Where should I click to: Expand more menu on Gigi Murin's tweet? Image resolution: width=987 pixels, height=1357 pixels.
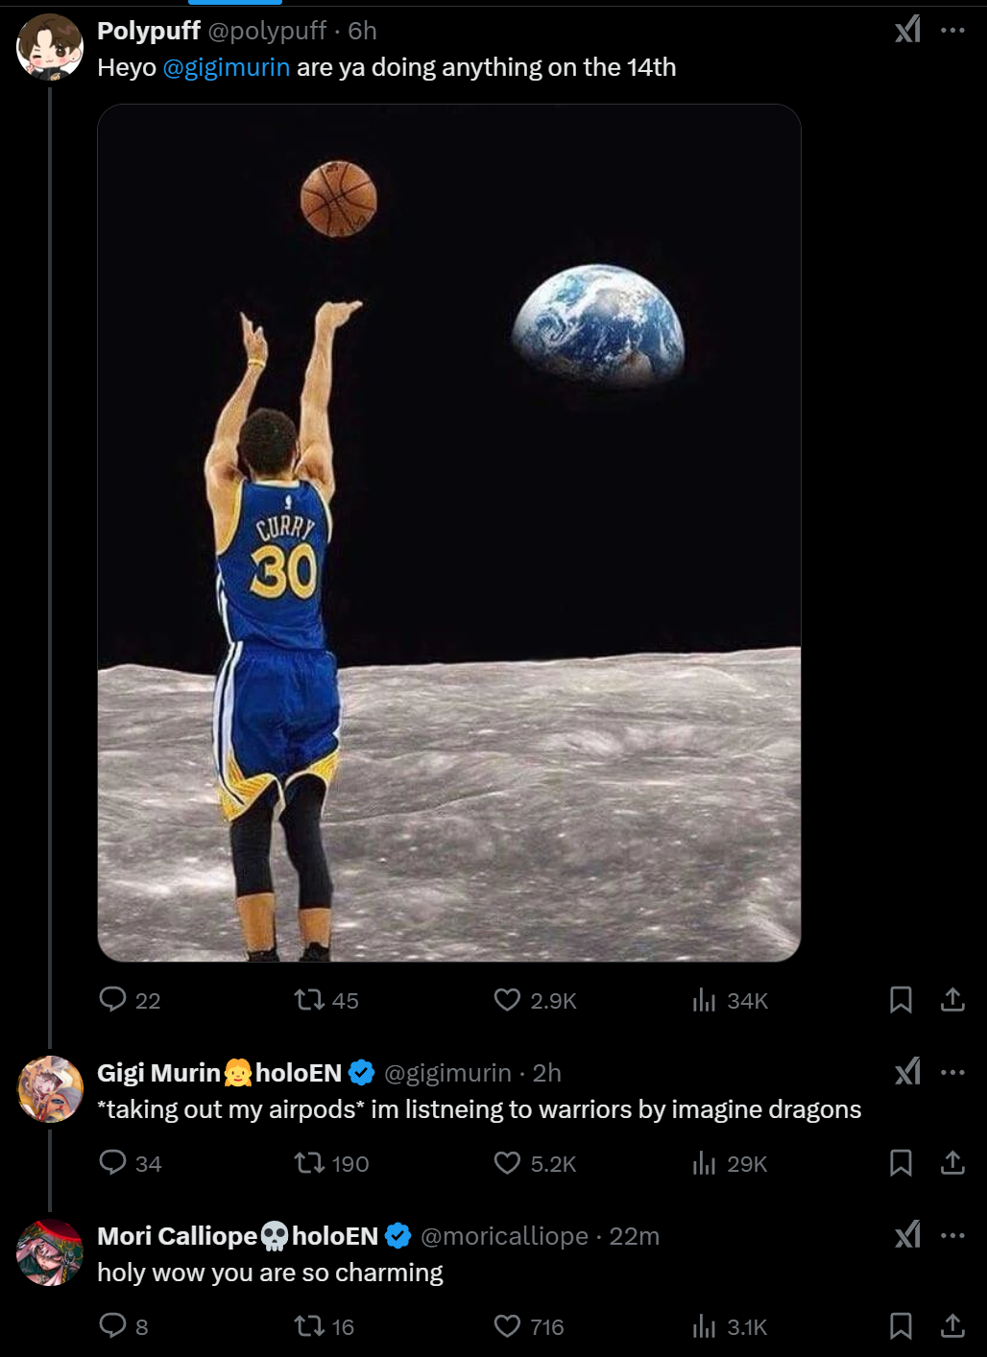tap(952, 1072)
